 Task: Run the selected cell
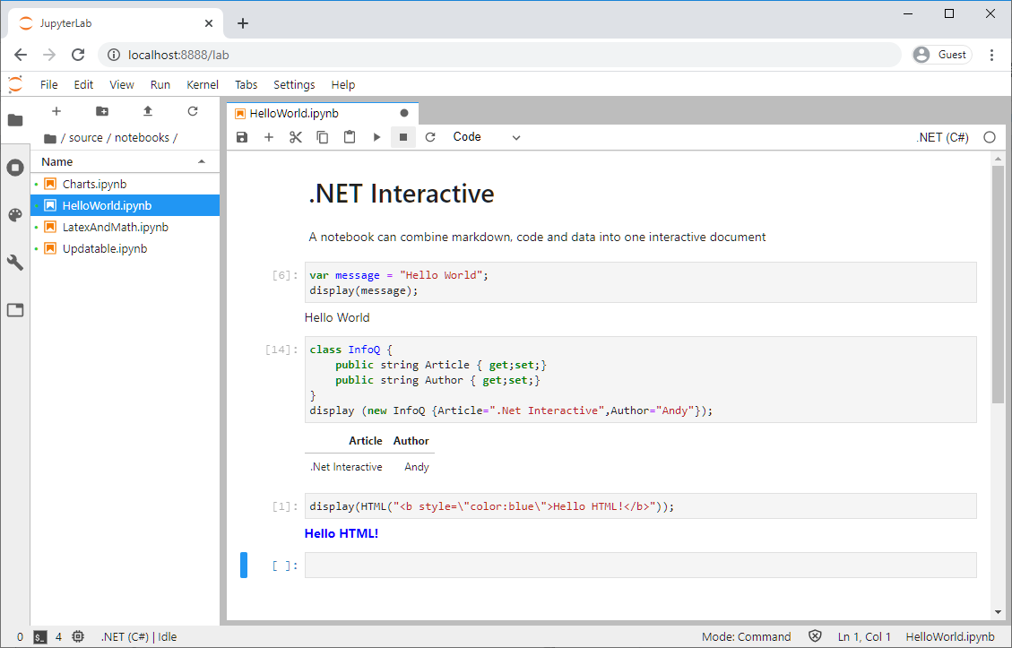pyautogui.click(x=376, y=137)
